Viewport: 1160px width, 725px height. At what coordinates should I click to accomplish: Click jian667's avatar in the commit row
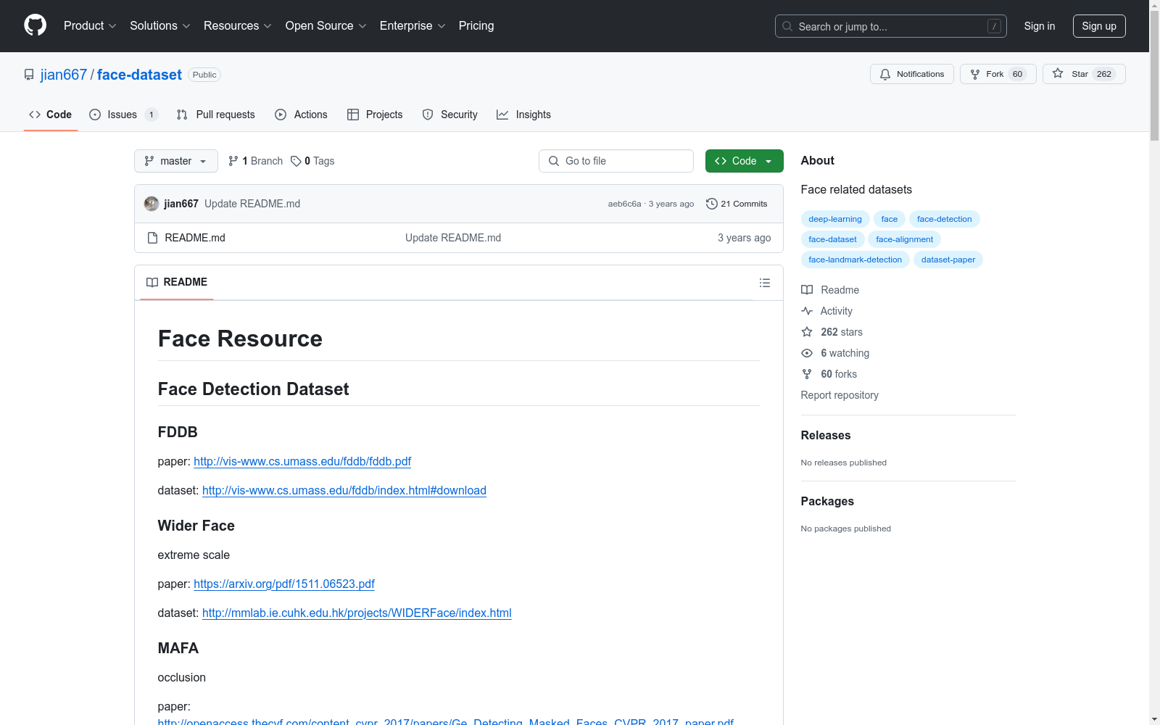click(x=152, y=204)
